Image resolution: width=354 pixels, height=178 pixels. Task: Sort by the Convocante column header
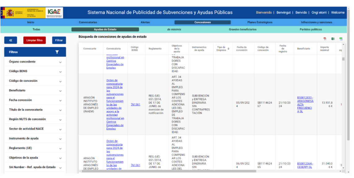pyautogui.click(x=90, y=49)
